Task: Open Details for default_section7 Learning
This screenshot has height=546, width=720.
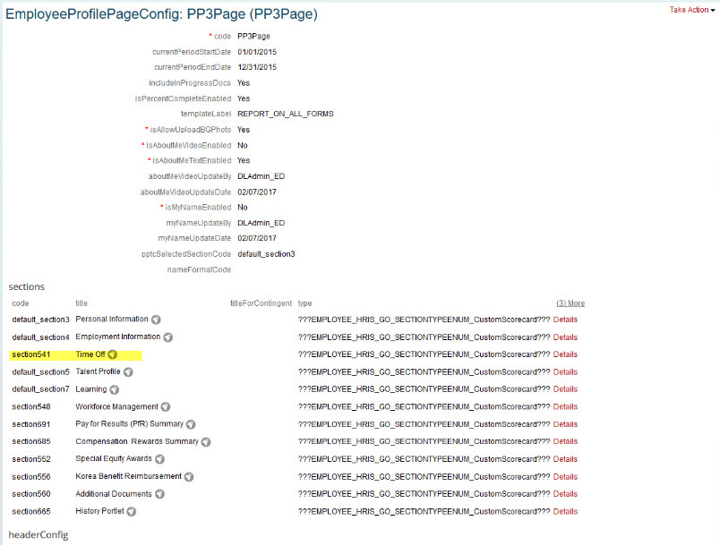Action: pos(565,389)
